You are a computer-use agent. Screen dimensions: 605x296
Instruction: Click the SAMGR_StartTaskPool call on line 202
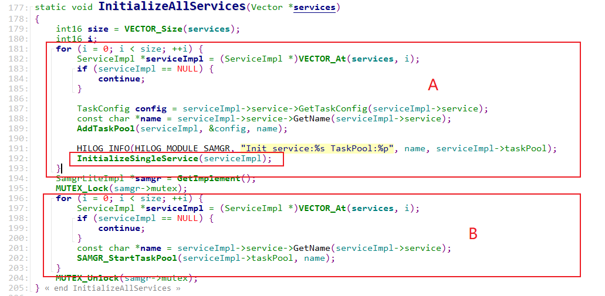(x=127, y=258)
